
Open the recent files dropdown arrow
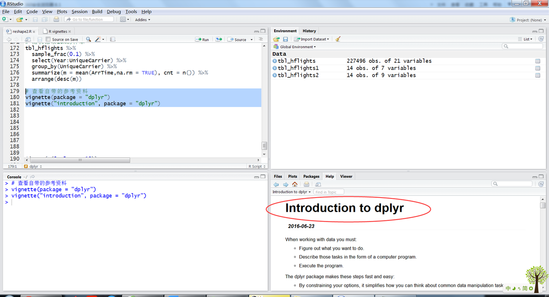[26, 19]
